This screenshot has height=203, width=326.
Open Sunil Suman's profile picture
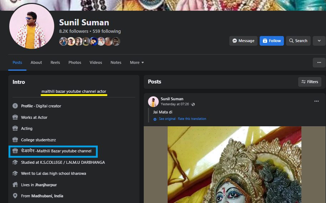point(32,26)
